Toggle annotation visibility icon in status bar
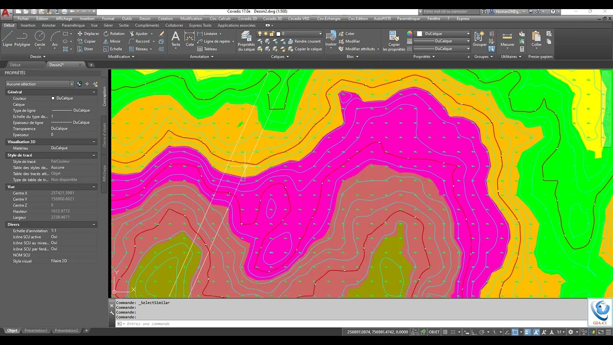613x345 pixels. coord(537,332)
